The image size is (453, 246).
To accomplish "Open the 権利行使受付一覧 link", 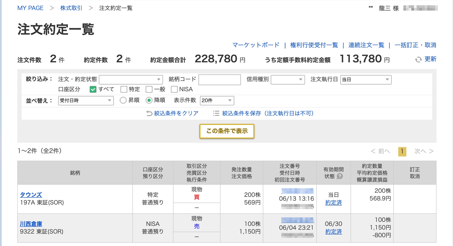I will 314,45.
